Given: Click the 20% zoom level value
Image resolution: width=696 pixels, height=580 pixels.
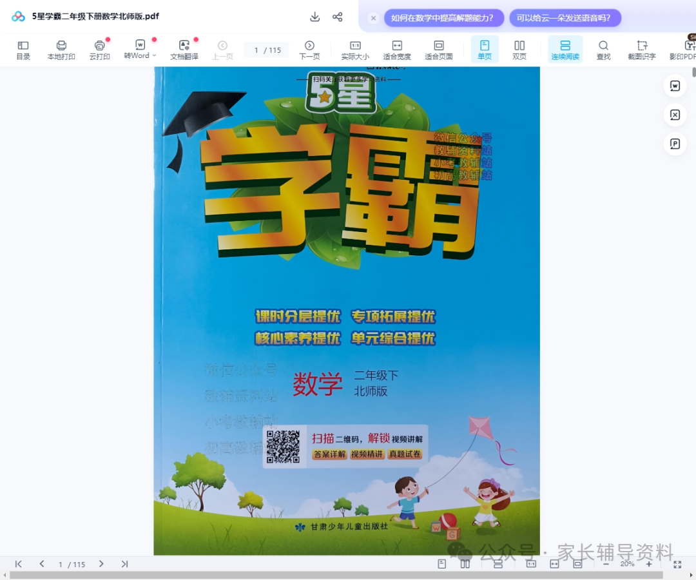Looking at the screenshot, I should point(627,564).
